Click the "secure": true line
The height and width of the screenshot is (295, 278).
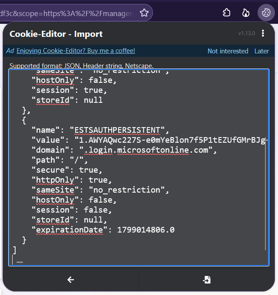click(67, 170)
